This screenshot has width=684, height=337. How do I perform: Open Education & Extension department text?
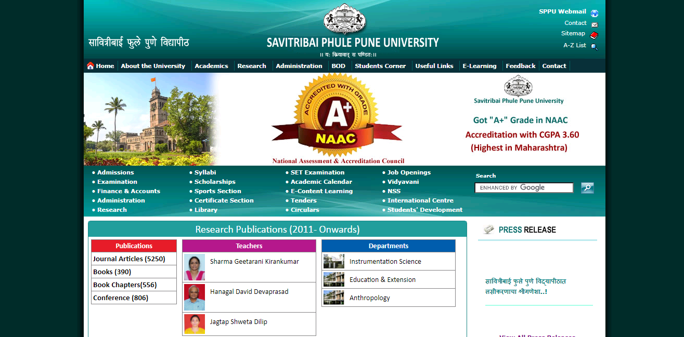click(x=382, y=279)
